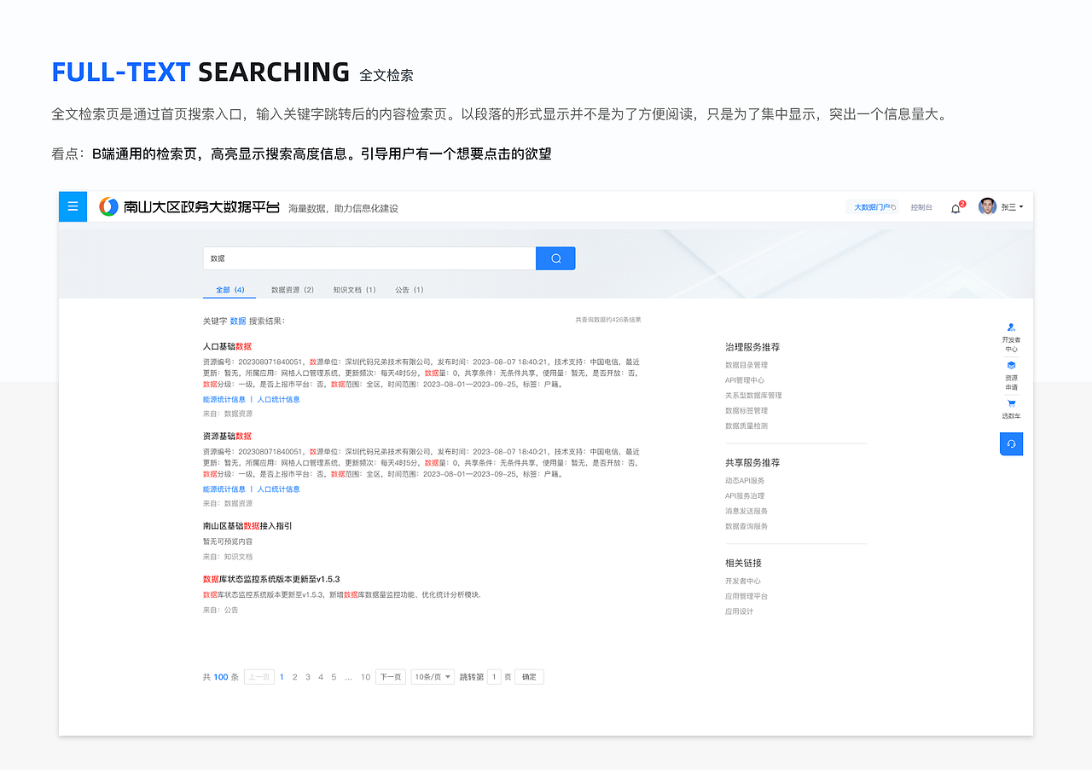Click the 下一页 button
This screenshot has height=770, width=1092.
(x=391, y=677)
